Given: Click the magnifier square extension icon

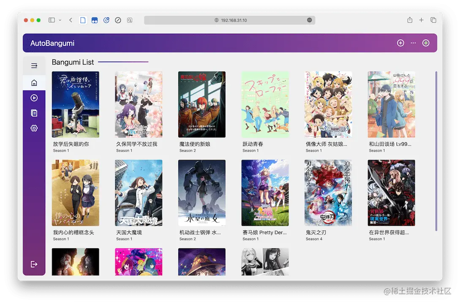Looking at the screenshot, I should (x=130, y=20).
